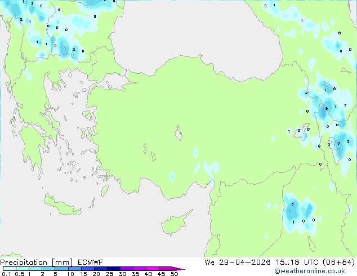The width and height of the screenshot is (357, 276).
Task: Click the 15–20 mm legend color box
Action: pyautogui.click(x=87, y=269)
